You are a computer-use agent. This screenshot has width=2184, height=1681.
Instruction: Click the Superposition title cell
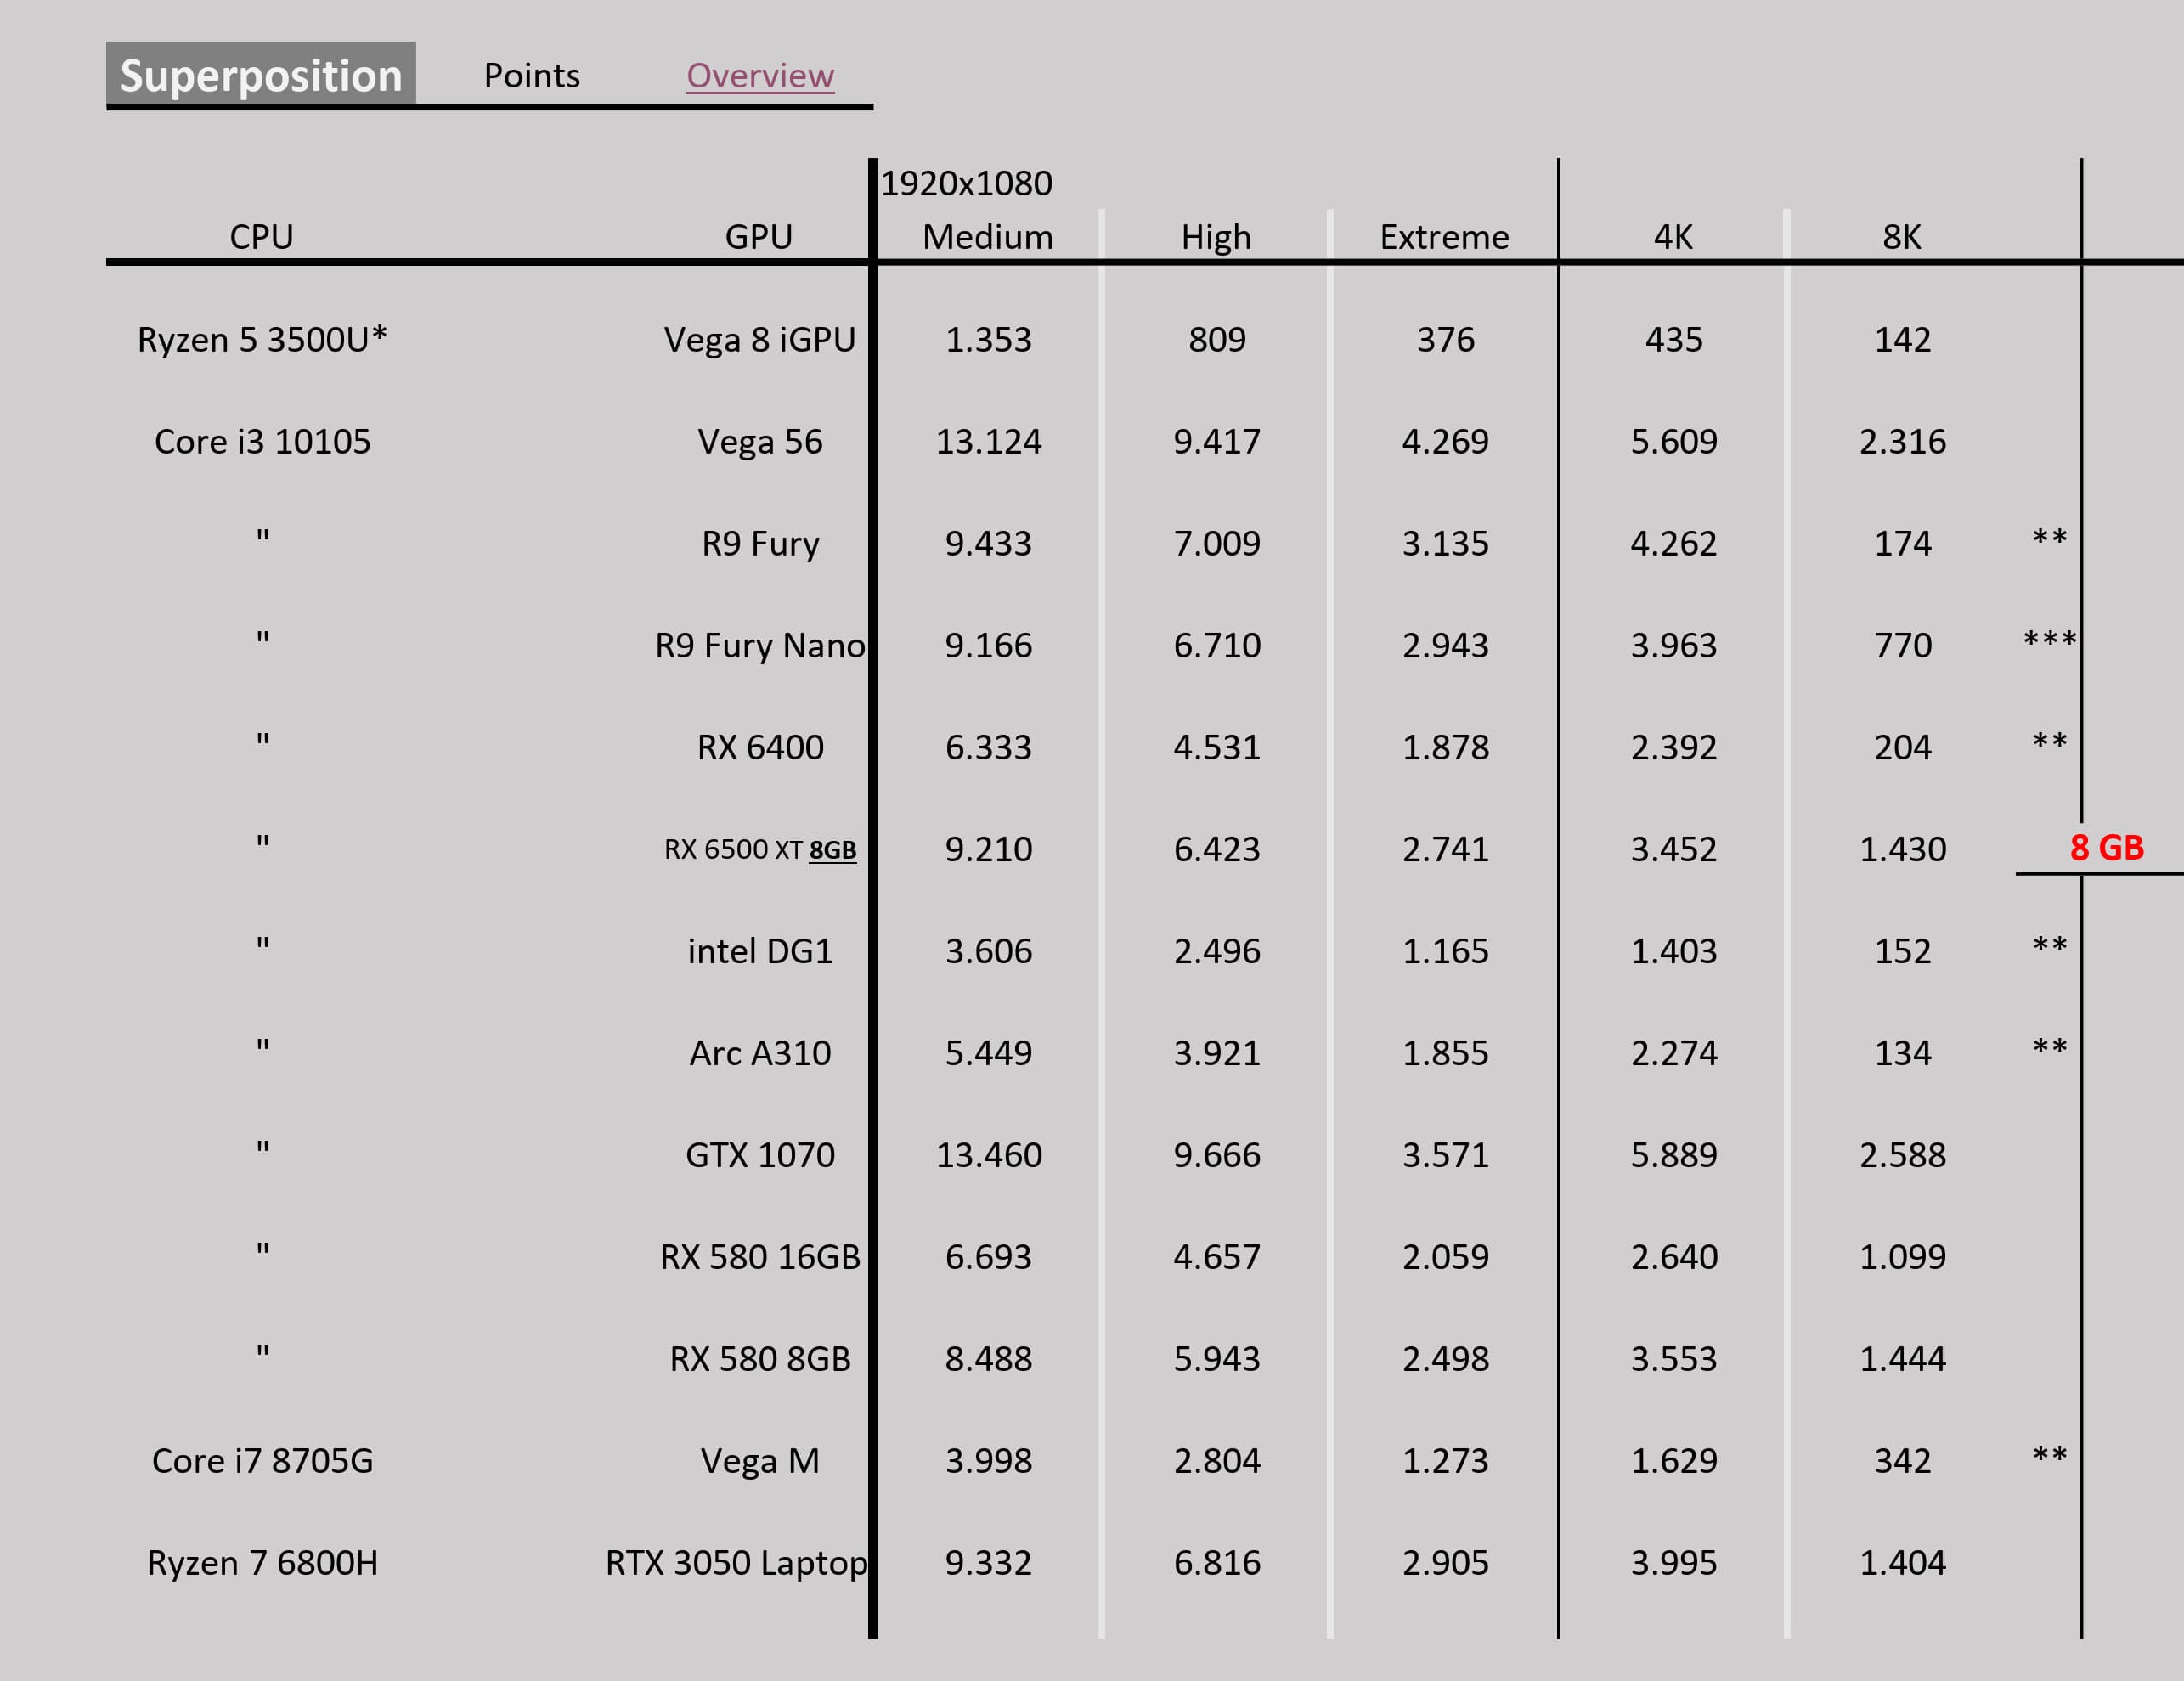pyautogui.click(x=261, y=74)
